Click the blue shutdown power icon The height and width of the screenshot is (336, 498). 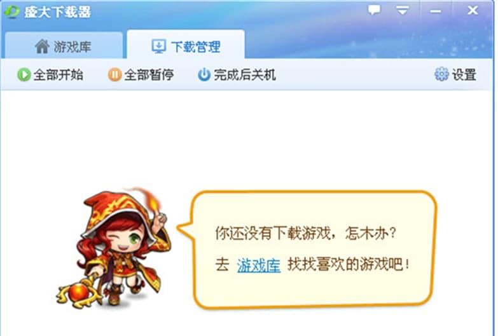[x=204, y=75]
